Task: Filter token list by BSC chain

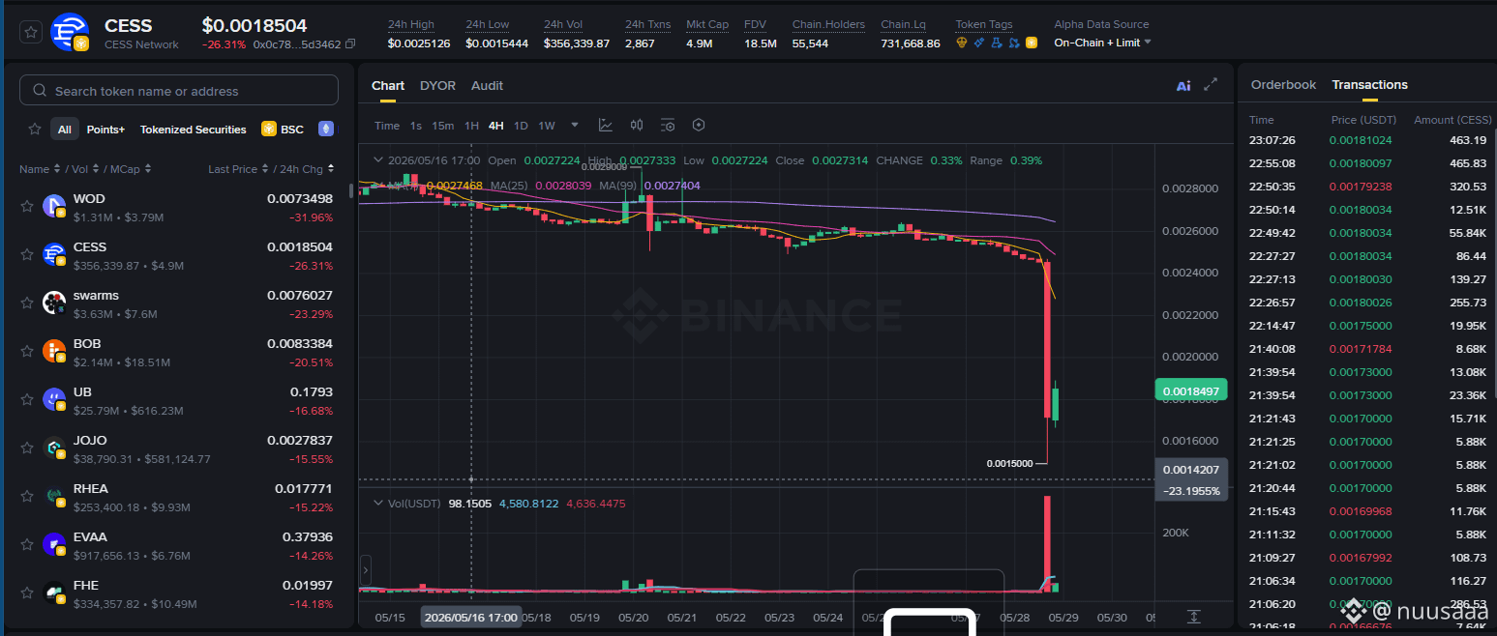Action: [283, 129]
